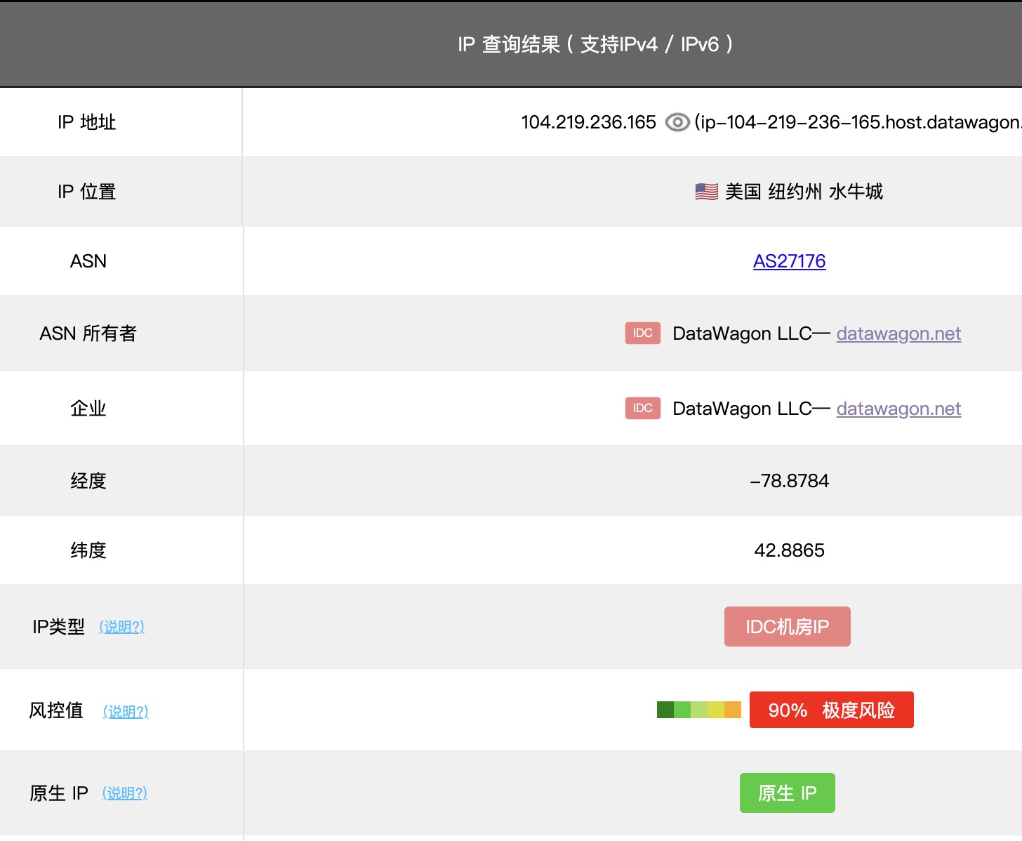Click the 风控值 row label
The height and width of the screenshot is (841, 1022).
[56, 710]
